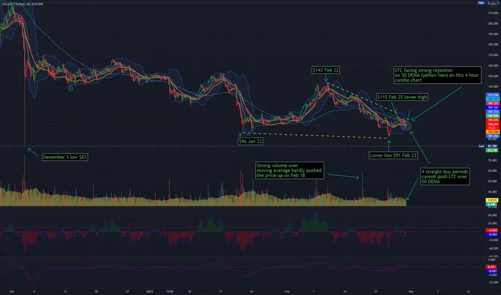The height and width of the screenshot is (295, 501).
Task: Click the red 104.496 last price label
Action: coord(492,124)
